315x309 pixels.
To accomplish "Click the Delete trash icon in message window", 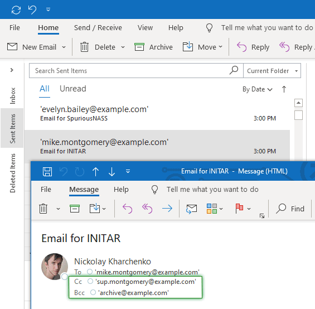I will tap(43, 209).
